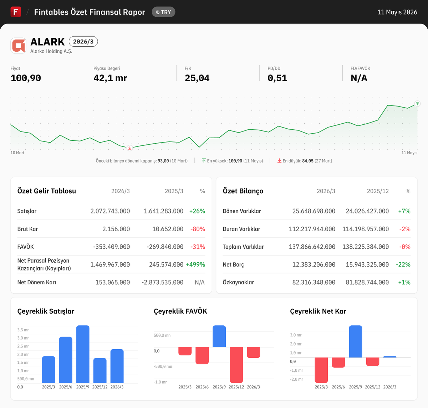
Task: Click the FAVÖK change -31%
Action: pyautogui.click(x=198, y=247)
